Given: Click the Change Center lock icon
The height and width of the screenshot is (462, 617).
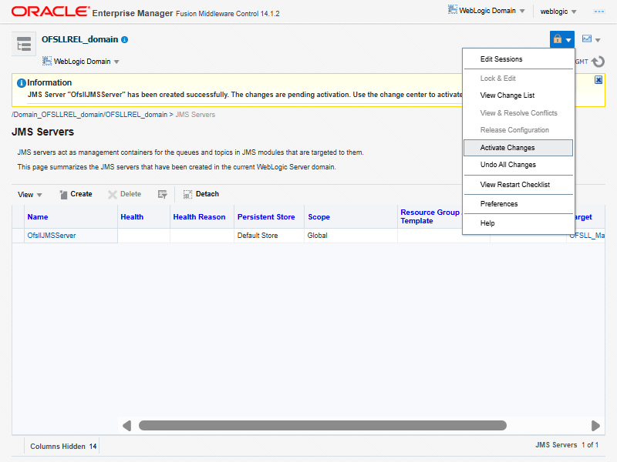Looking at the screenshot, I should point(557,39).
